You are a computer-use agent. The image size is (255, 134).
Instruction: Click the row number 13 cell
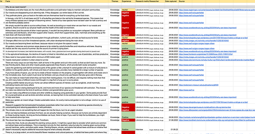coord(3,57)
